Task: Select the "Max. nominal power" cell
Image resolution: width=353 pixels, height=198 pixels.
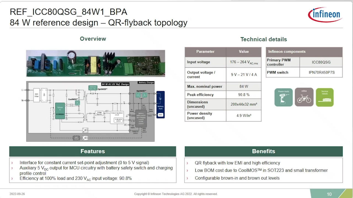Action: 205,86
